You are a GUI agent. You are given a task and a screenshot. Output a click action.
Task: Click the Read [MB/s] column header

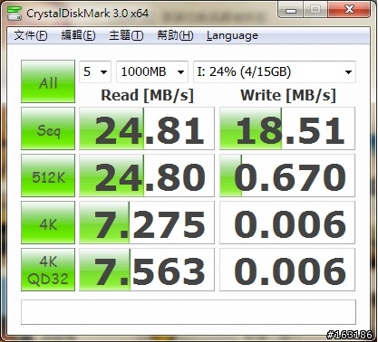pyautogui.click(x=147, y=95)
